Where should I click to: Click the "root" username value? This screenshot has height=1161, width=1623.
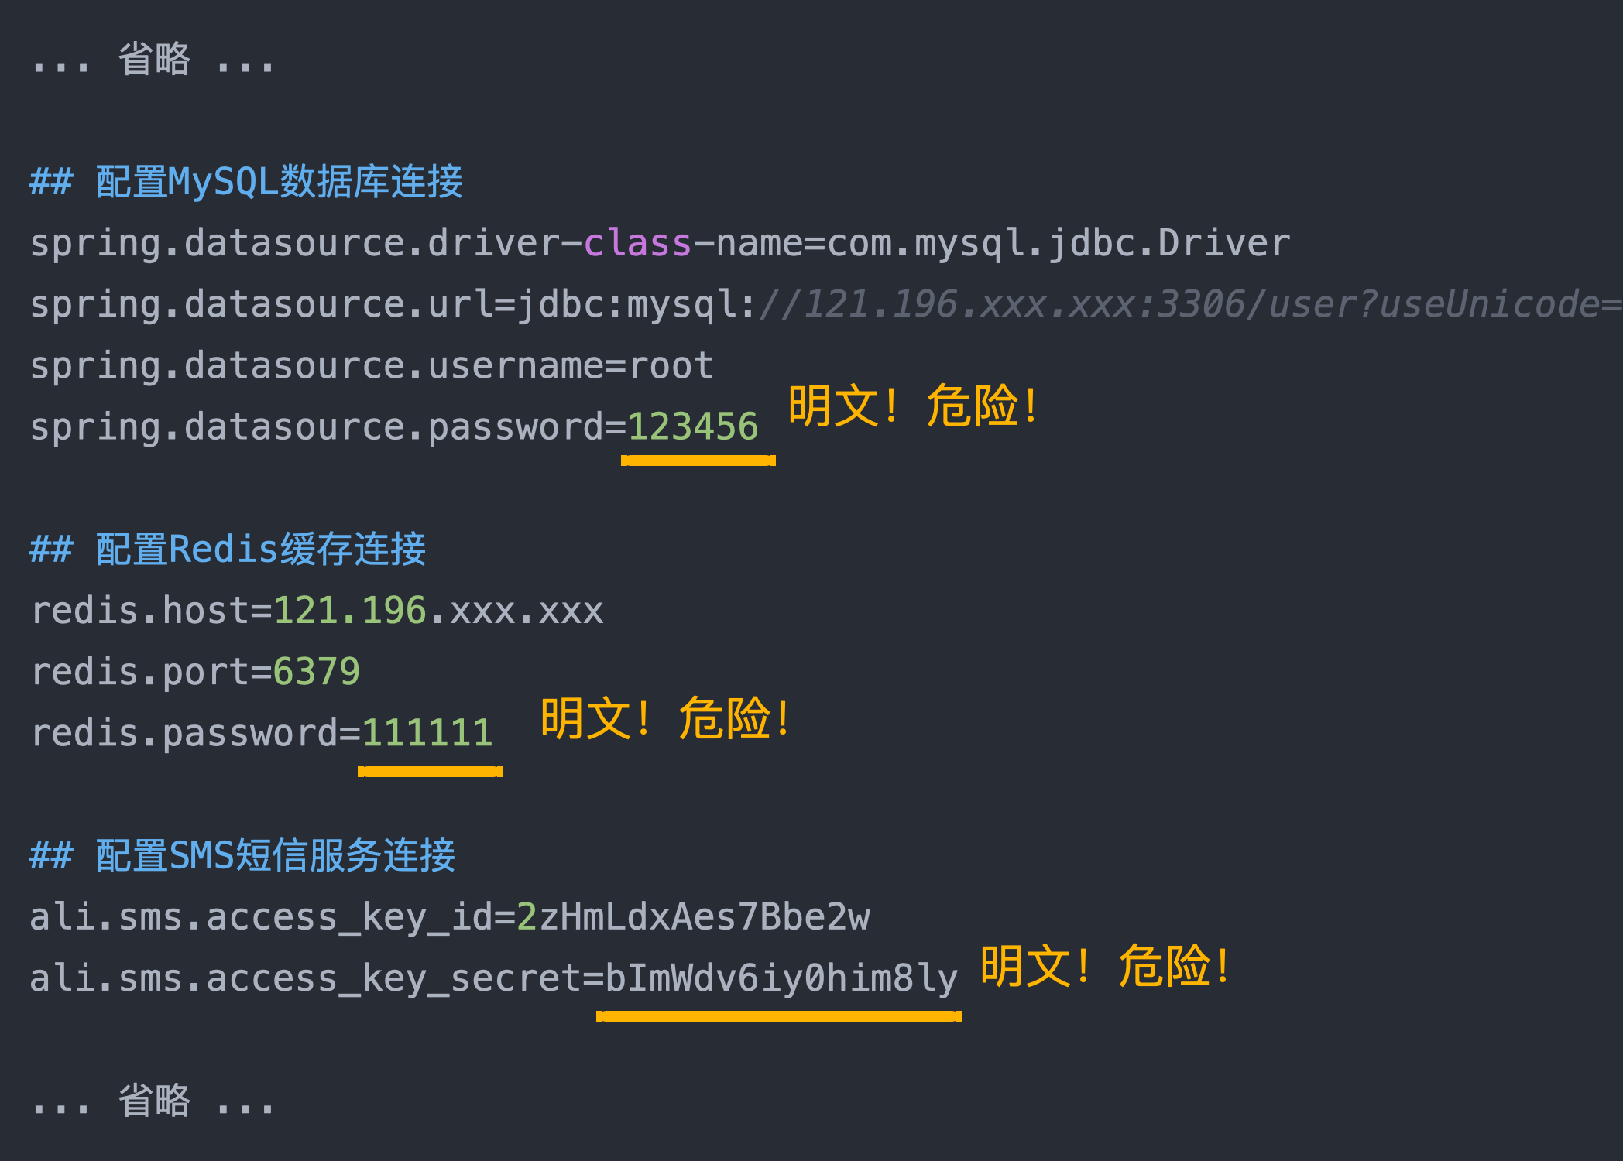[x=671, y=365]
